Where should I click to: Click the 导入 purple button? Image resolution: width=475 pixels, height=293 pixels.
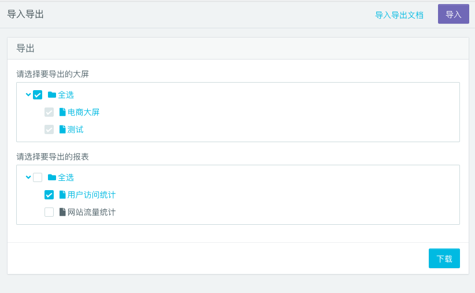tap(453, 14)
